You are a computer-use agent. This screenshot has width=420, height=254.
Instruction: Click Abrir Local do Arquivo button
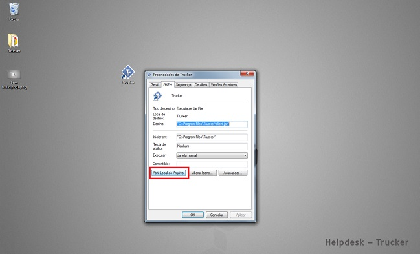[x=168, y=173]
